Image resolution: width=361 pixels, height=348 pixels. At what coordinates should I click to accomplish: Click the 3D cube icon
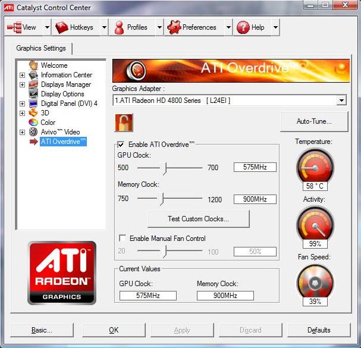33,113
